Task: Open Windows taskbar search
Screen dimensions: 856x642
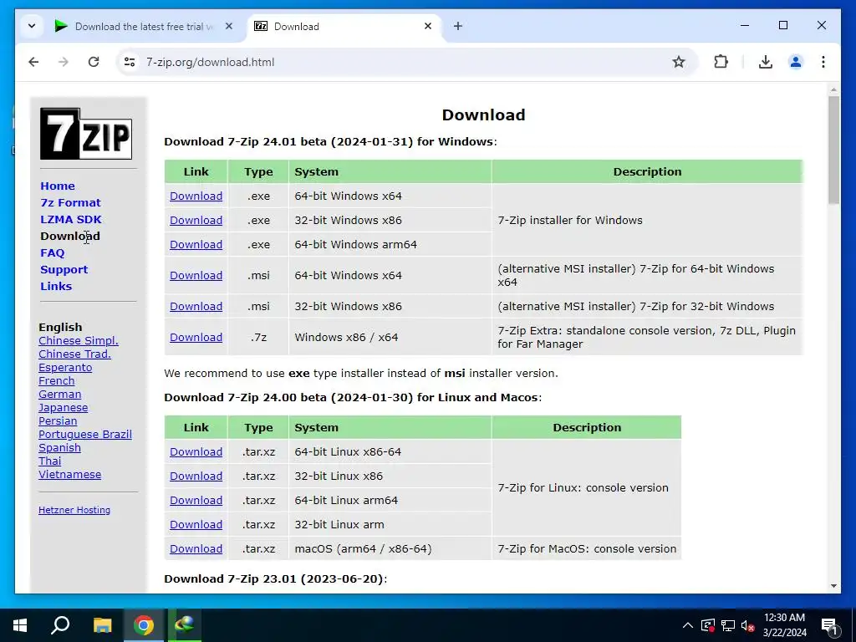Action: pyautogui.click(x=60, y=625)
